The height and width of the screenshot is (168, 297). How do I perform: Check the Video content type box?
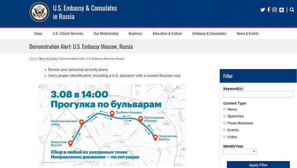pos(225,136)
